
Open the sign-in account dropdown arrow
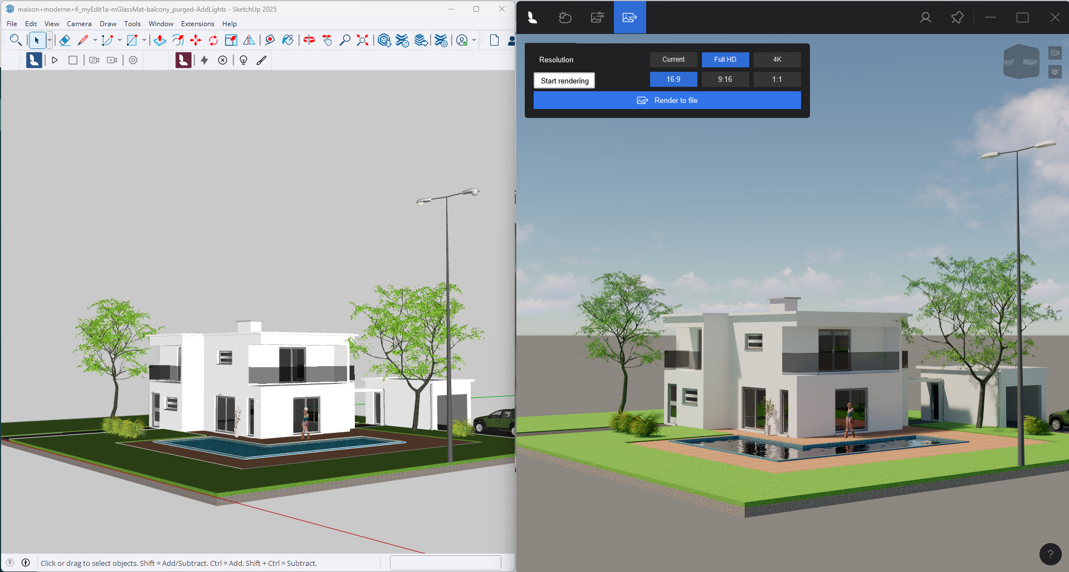[474, 40]
